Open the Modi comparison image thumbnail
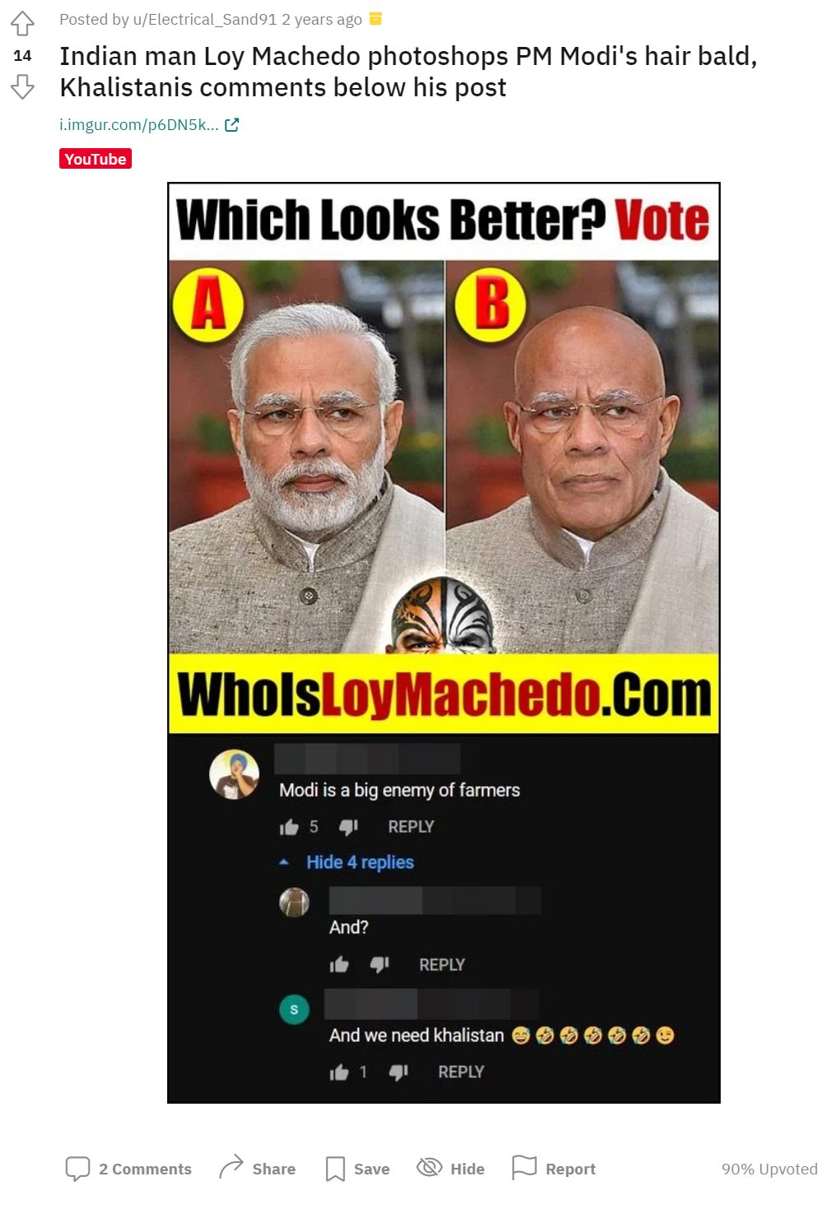836x1209 pixels. pos(444,643)
